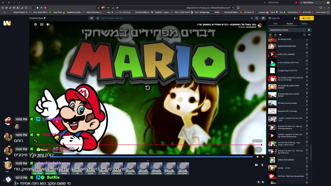
Task: Toggle room volume speaker beside blue timeline
Action: click(262, 157)
